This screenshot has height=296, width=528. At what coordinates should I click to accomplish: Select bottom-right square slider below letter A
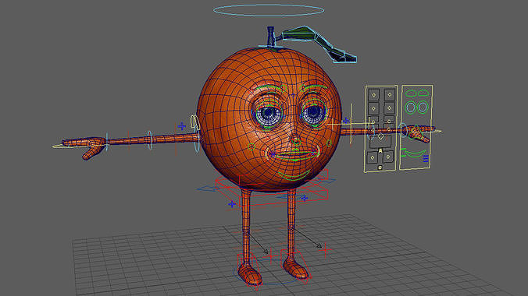pyautogui.click(x=388, y=157)
